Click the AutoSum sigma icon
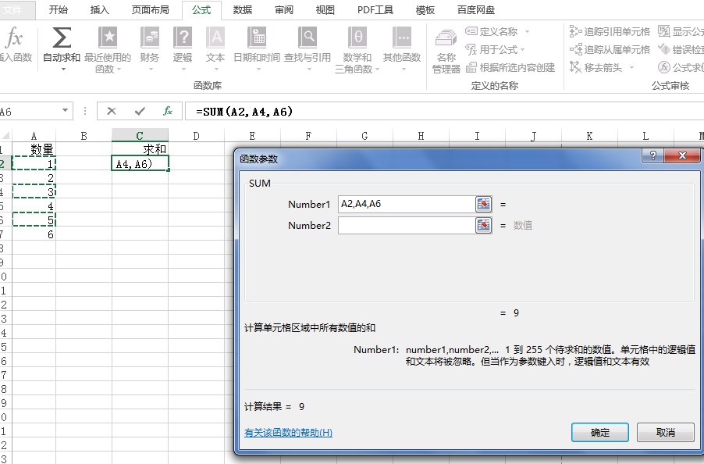This screenshot has height=464, width=704. (x=62, y=37)
